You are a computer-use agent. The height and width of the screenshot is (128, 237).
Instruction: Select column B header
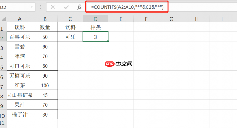pyautogui.click(x=45, y=19)
